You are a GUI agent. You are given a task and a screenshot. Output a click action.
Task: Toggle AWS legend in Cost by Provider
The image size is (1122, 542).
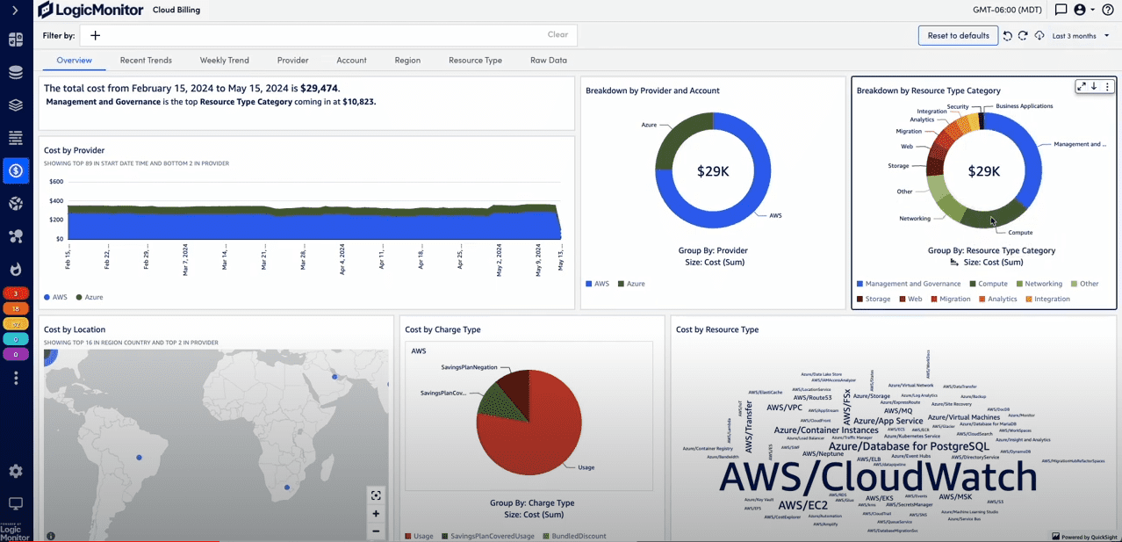pyautogui.click(x=55, y=297)
